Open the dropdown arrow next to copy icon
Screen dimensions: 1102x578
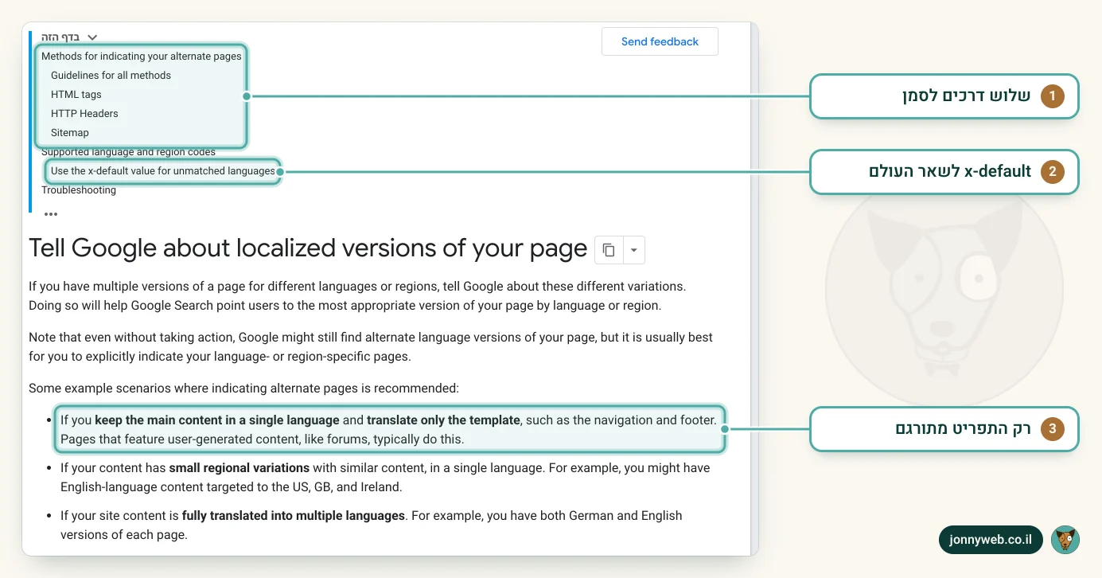[x=633, y=250]
